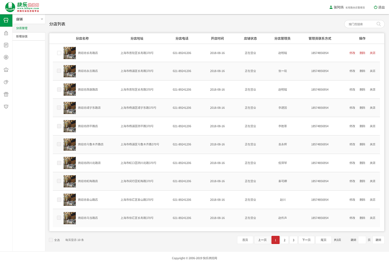Click 修改 for 烘焙坊虹梅路店

pos(352,181)
